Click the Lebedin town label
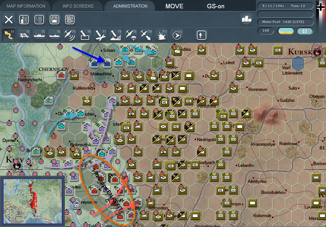The width and height of the screenshot is (326, 227). (x=246, y=165)
